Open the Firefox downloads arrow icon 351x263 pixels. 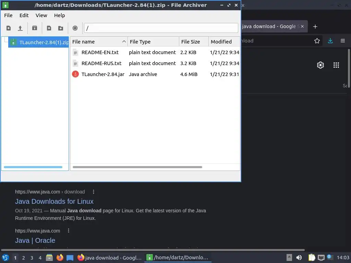click(x=330, y=41)
